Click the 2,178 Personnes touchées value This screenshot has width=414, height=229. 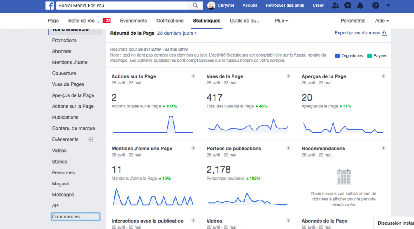coord(219,170)
